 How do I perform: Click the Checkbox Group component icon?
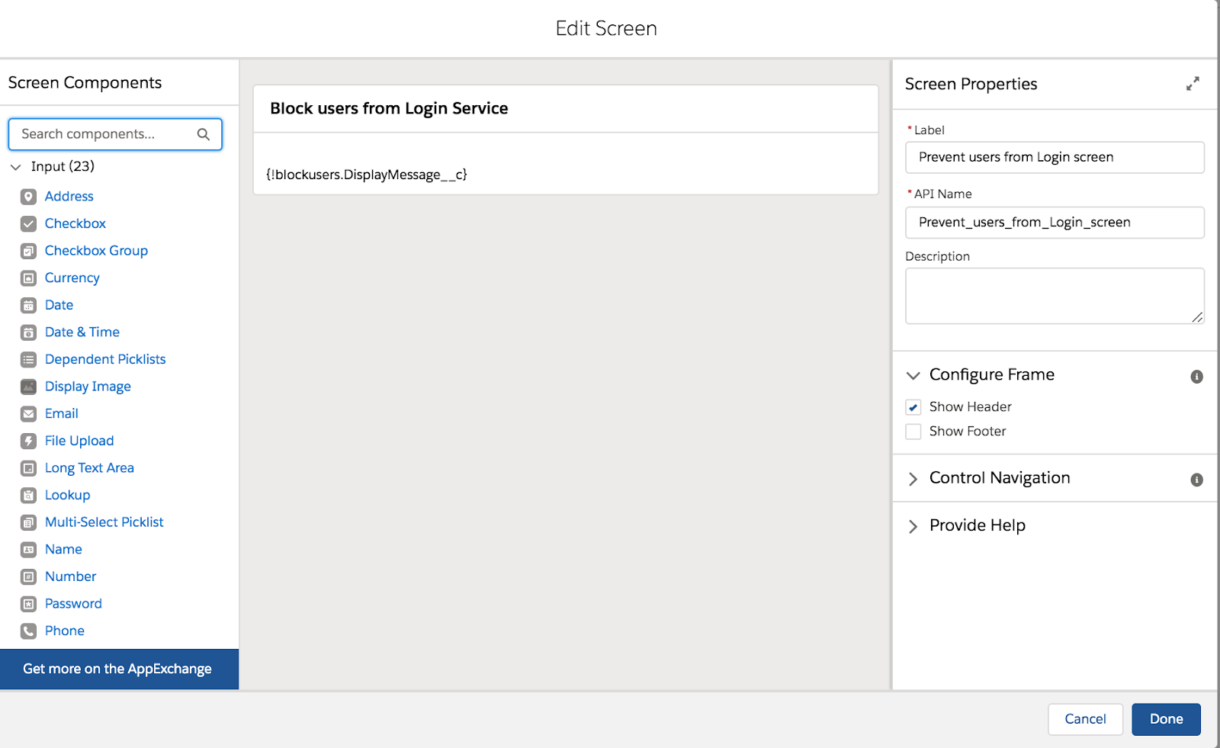[x=28, y=251]
